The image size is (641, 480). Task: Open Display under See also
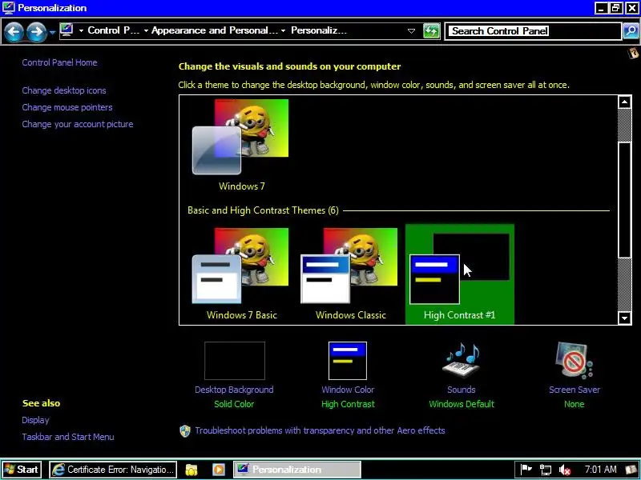[35, 420]
